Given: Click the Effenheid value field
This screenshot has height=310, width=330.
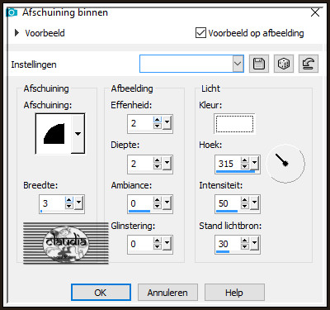Looking at the screenshot, I should (x=140, y=123).
